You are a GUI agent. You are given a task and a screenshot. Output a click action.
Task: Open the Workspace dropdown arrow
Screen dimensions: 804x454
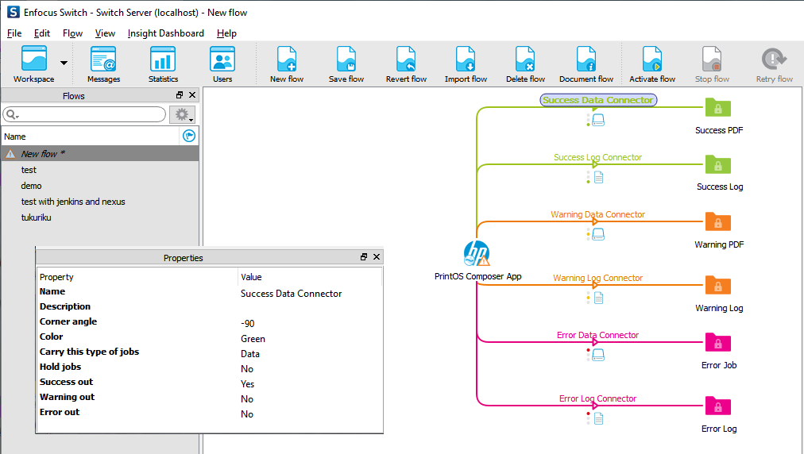click(x=64, y=63)
